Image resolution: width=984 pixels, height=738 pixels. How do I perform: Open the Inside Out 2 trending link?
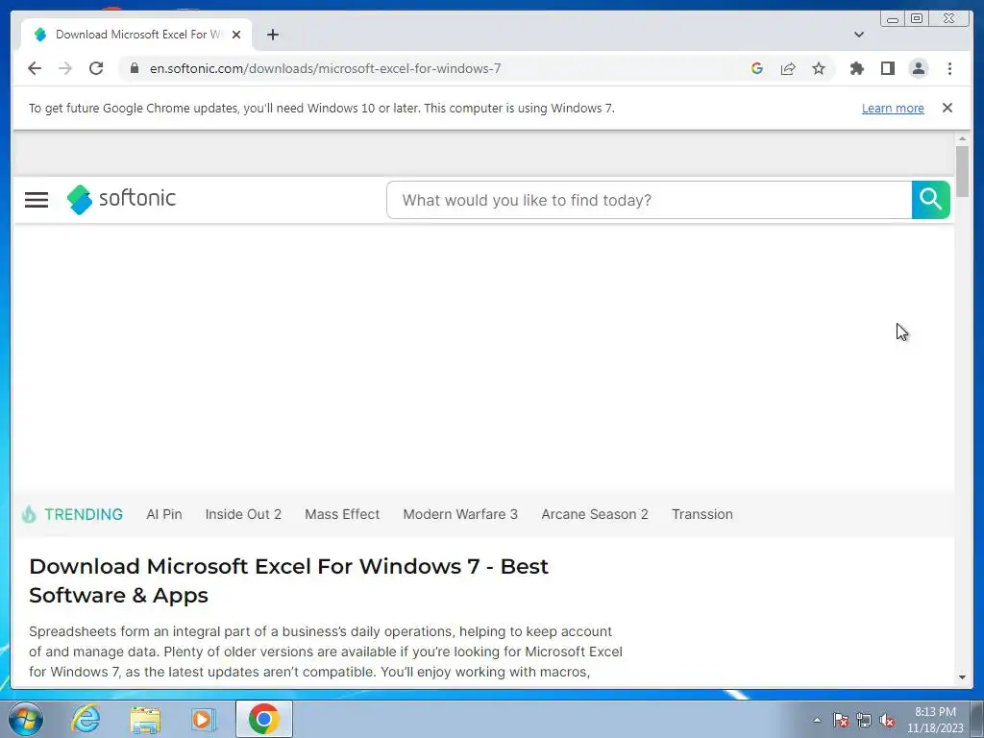(243, 514)
